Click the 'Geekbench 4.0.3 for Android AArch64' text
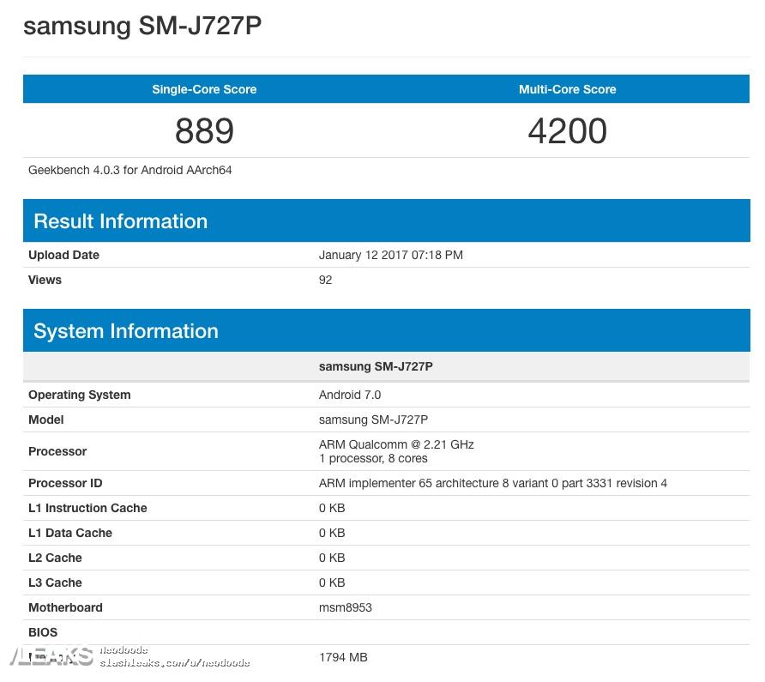 (x=130, y=170)
